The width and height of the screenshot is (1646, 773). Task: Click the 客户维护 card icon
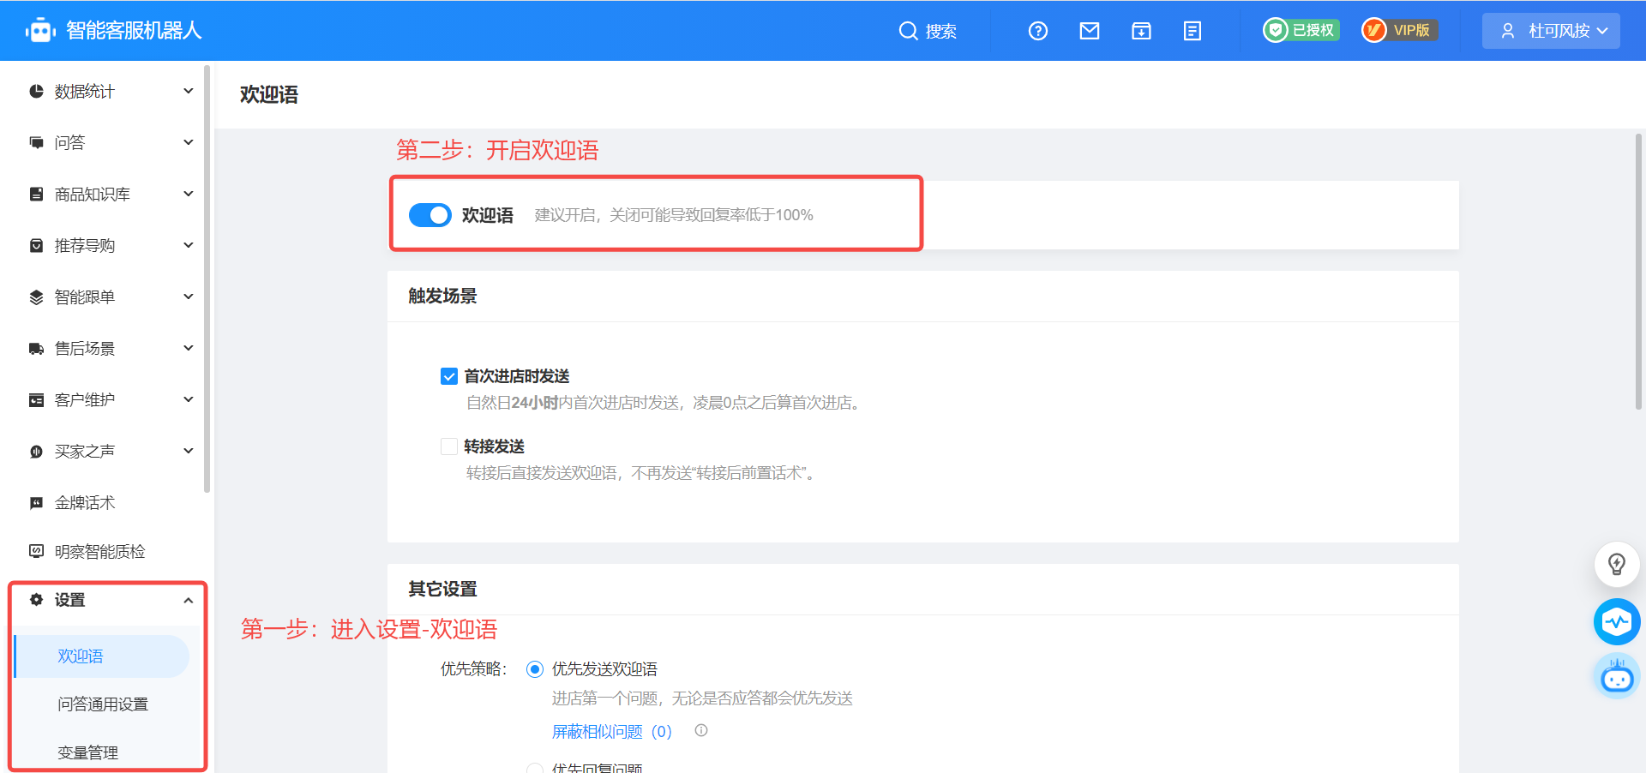pos(36,399)
